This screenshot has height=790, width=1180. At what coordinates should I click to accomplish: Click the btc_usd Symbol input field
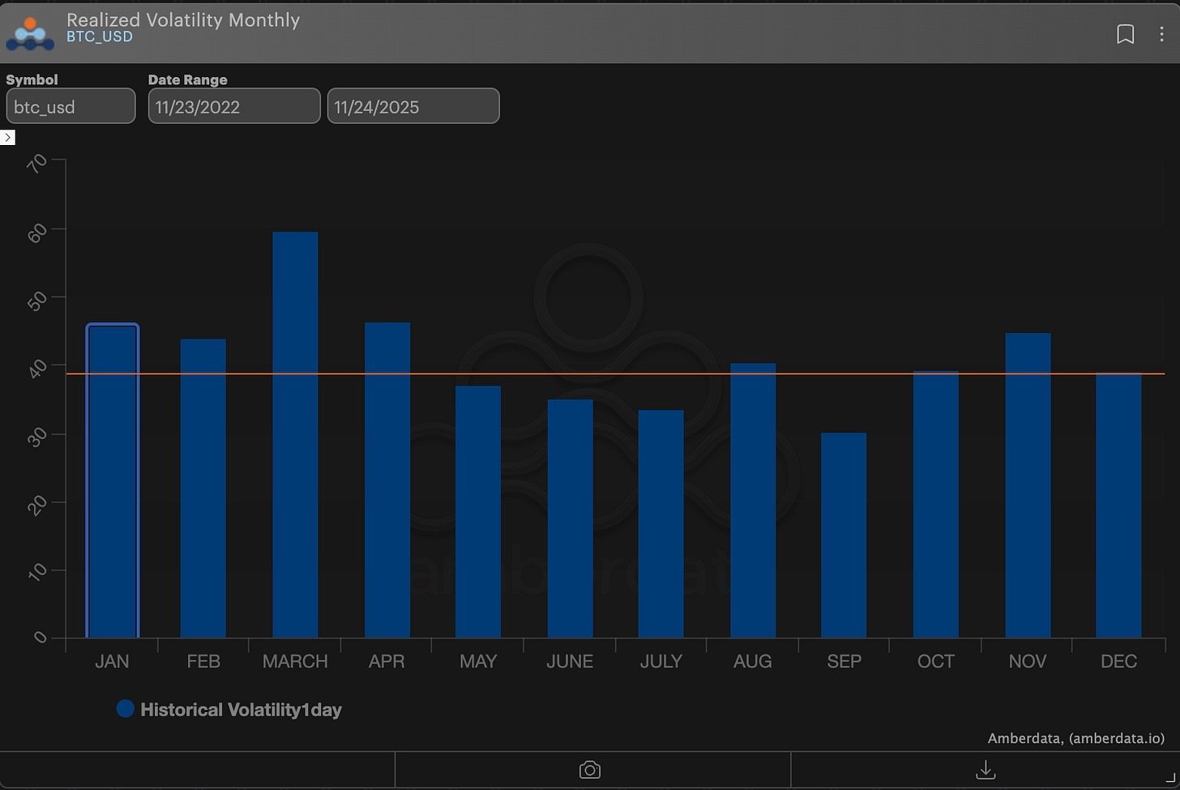(x=71, y=106)
